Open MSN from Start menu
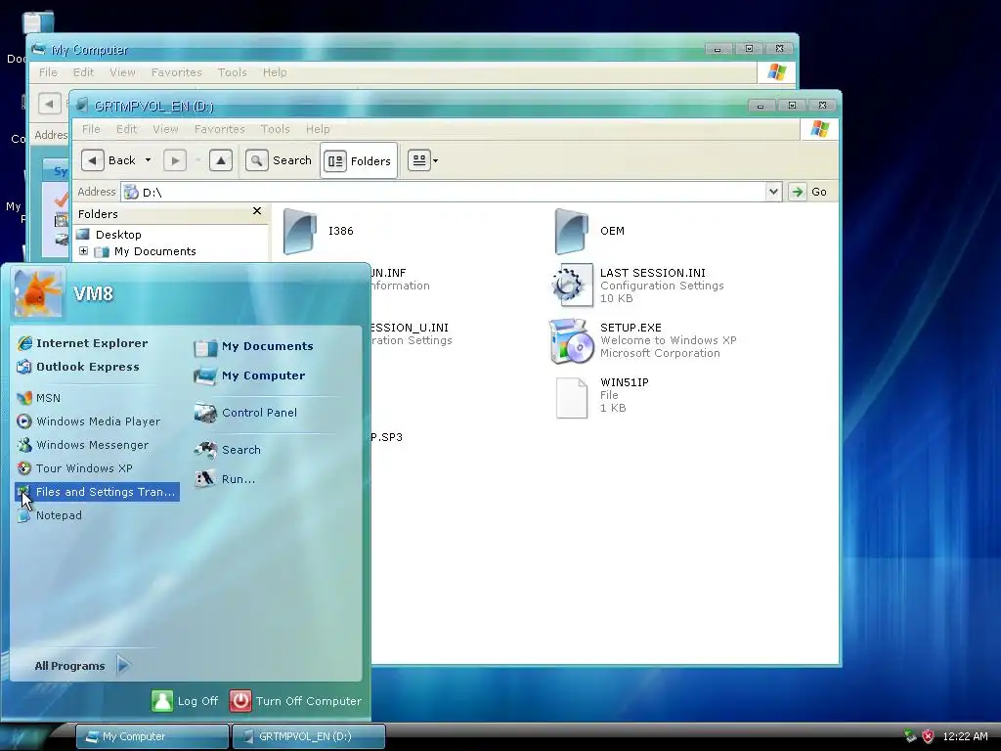This screenshot has height=751, width=1001. [x=39, y=398]
